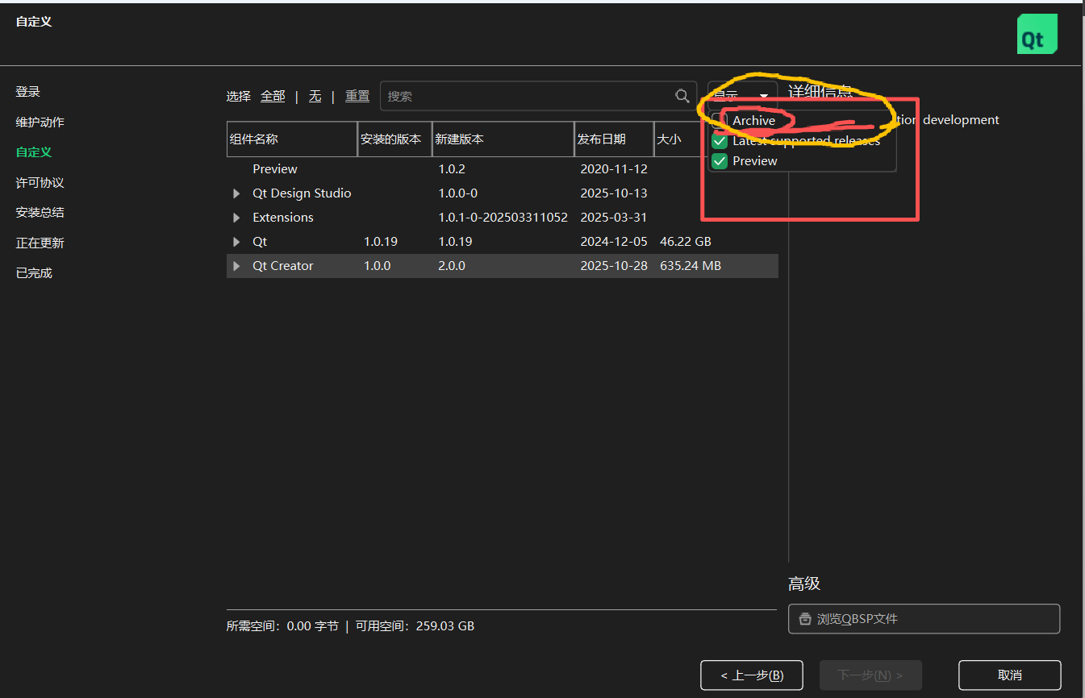Click the 2020-11-12 date cell

tap(614, 169)
